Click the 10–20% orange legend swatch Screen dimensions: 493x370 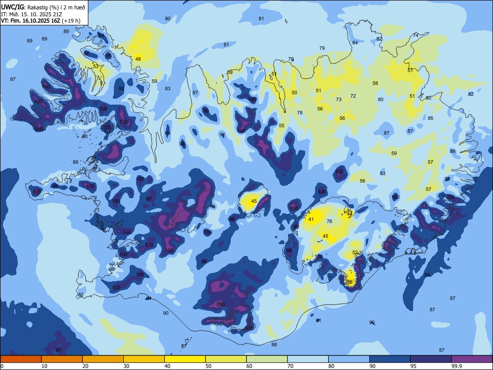(x=62, y=359)
